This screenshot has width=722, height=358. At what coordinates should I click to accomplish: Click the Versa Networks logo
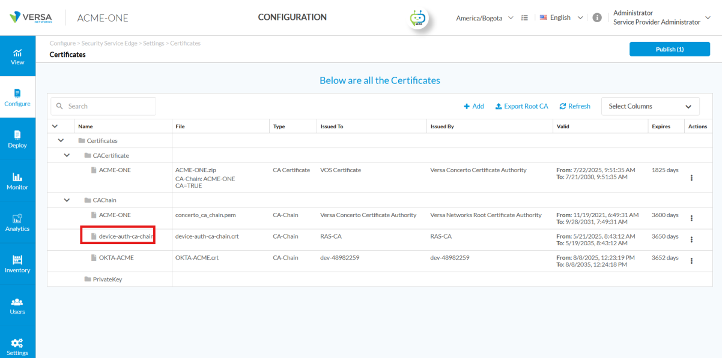pos(31,17)
